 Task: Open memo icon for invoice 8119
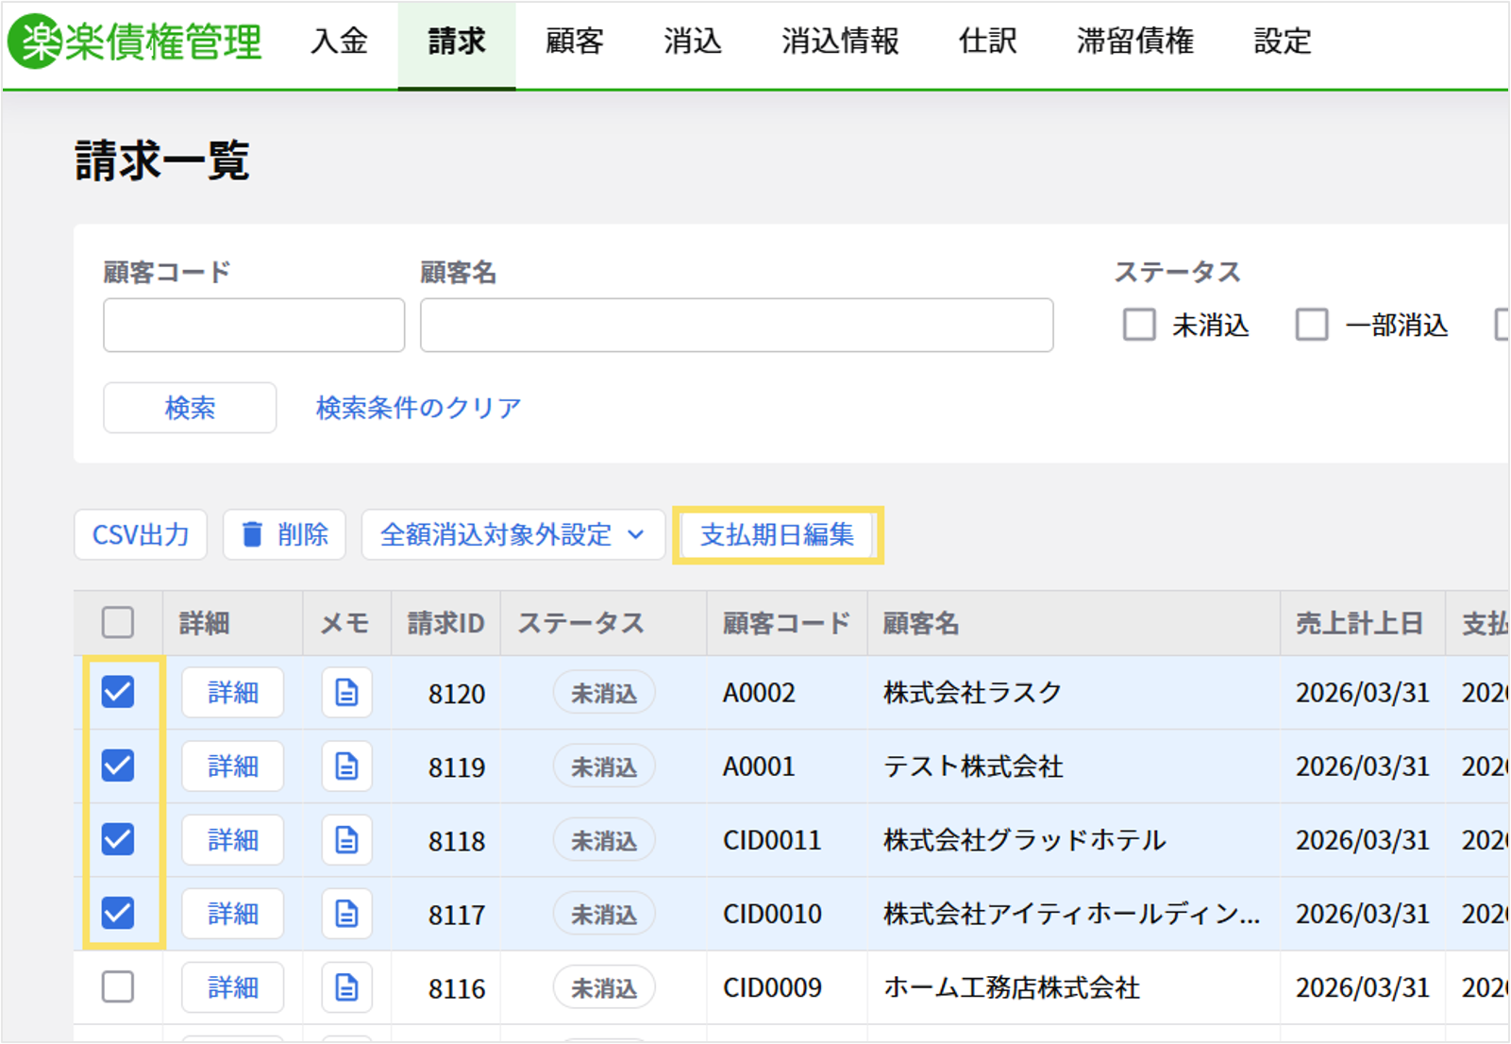[346, 766]
